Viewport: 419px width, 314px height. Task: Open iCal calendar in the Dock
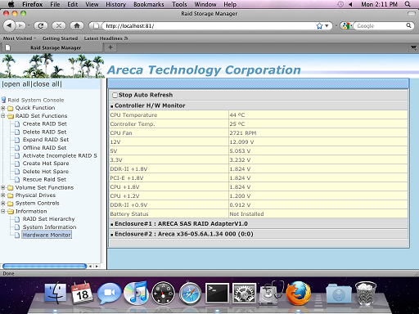[x=82, y=293]
